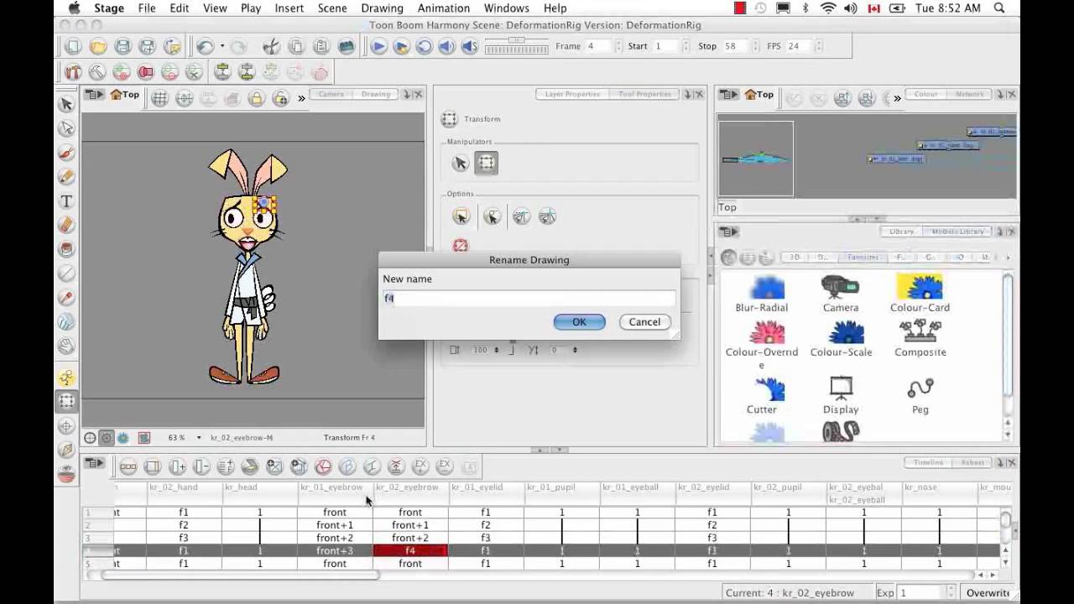Click the New scene icon
Screen dimensions: 1074x604
(73, 46)
